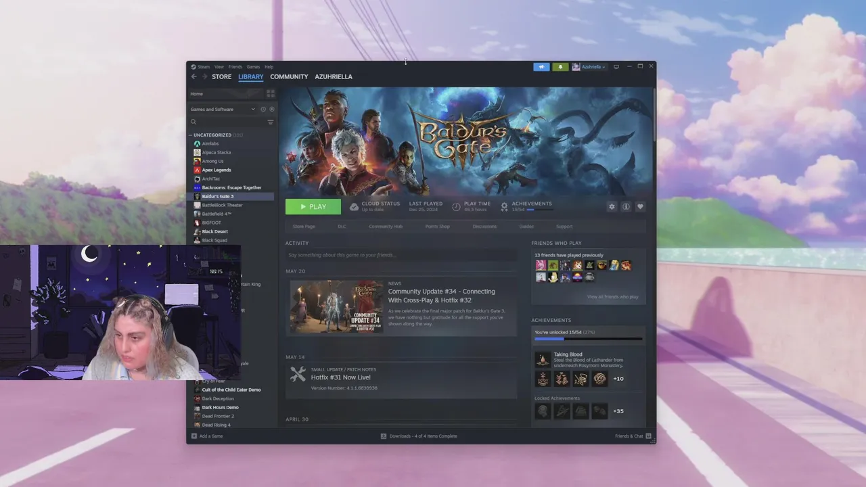
Task: Switch library to grid collections view
Action: pyautogui.click(x=271, y=93)
